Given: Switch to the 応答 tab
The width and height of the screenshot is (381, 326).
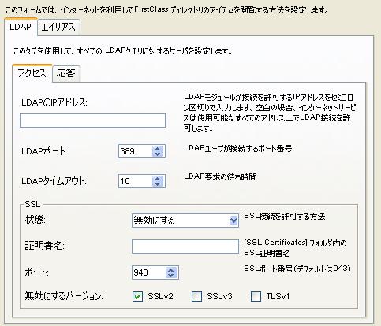Looking at the screenshot, I should 66,73.
